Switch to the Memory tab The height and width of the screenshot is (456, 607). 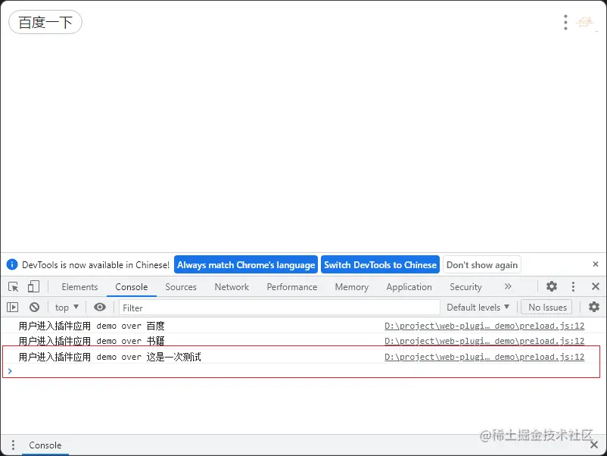tap(351, 287)
